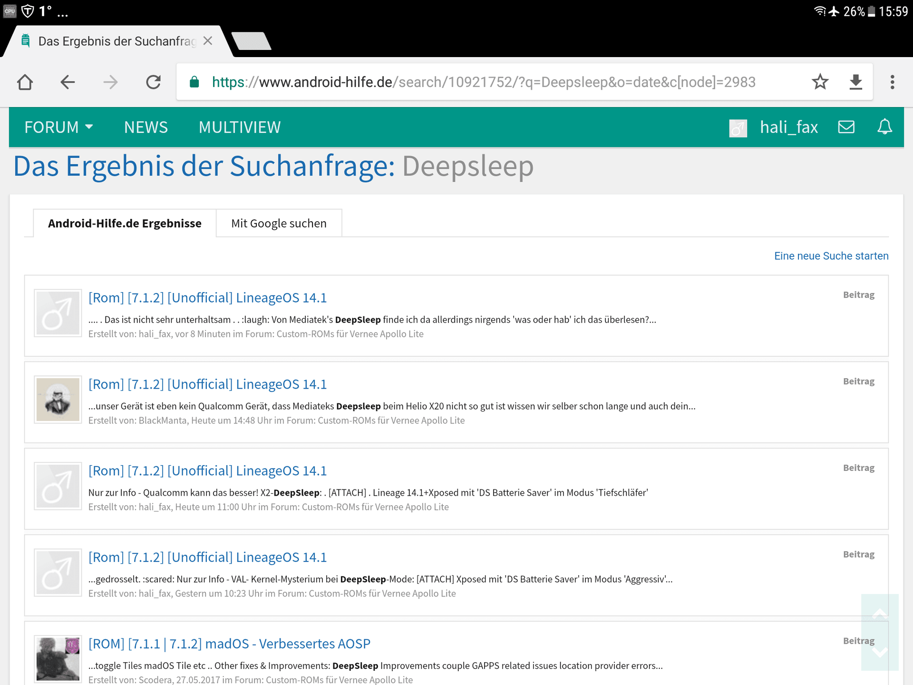913x685 pixels.
Task: Click the snippet 'unser Gerät ist eben kein Qualcomm'
Action: pyautogui.click(x=392, y=406)
